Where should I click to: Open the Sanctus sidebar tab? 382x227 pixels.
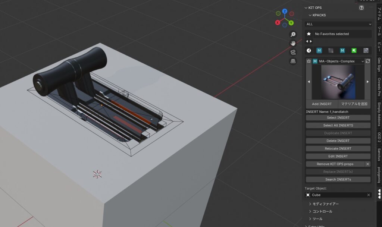click(x=379, y=154)
